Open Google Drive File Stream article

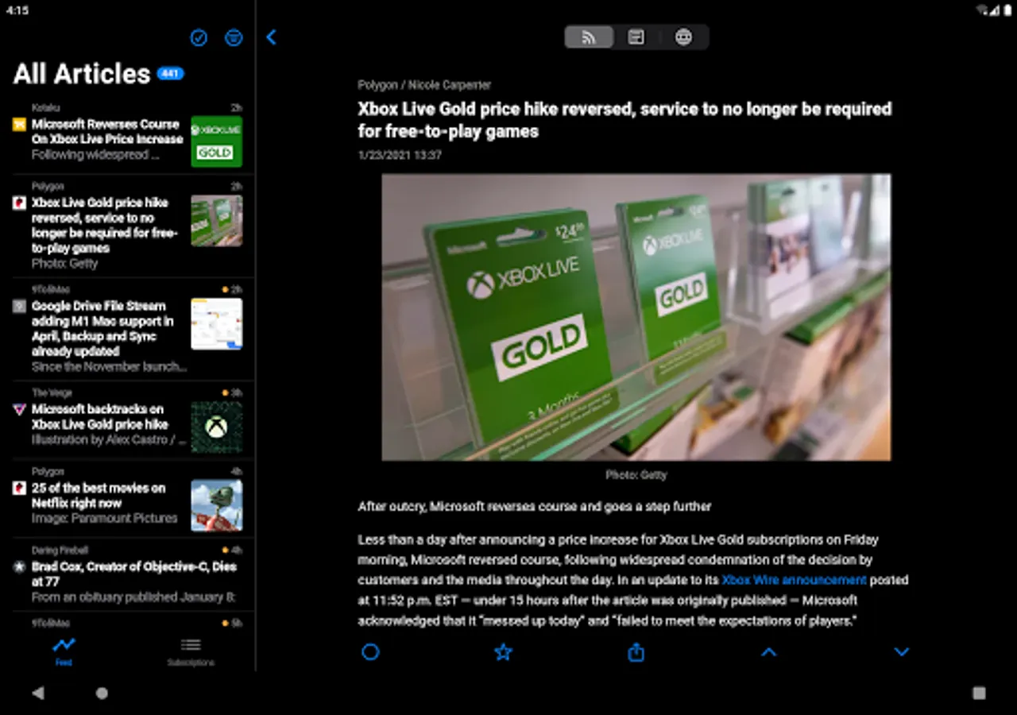pyautogui.click(x=127, y=329)
